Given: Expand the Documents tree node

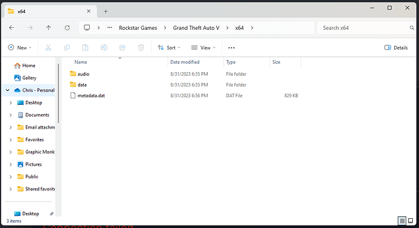Looking at the screenshot, I should (10, 115).
